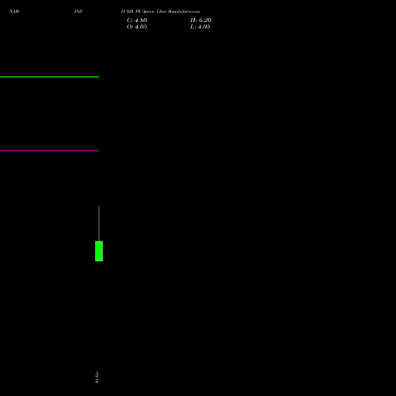This screenshot has width=396, height=396.
Task: Click the "O: 4.05" open value
Action: 137,27
